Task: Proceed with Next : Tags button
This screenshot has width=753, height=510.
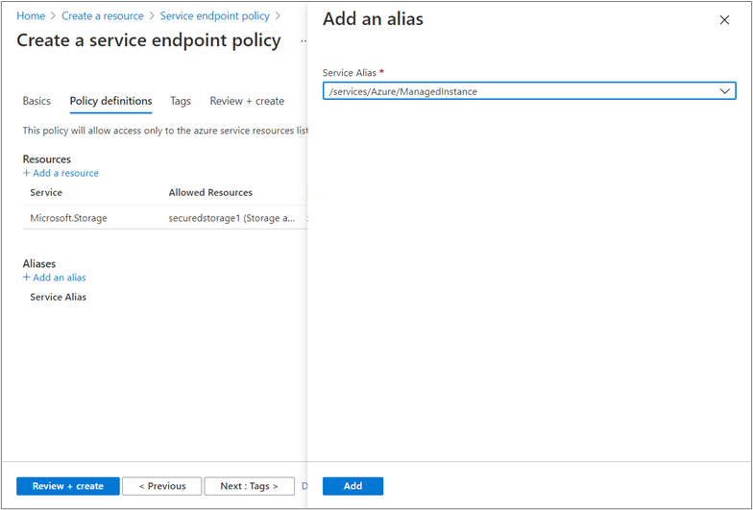Action: point(250,486)
